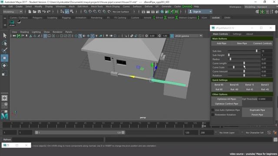Click the New Scene icon

[x=30, y=12]
